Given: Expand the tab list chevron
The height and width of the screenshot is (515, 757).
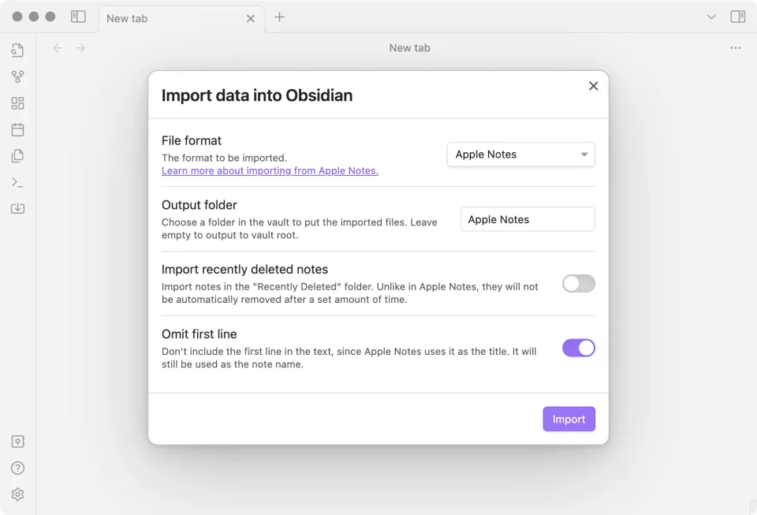Looking at the screenshot, I should click(x=711, y=17).
